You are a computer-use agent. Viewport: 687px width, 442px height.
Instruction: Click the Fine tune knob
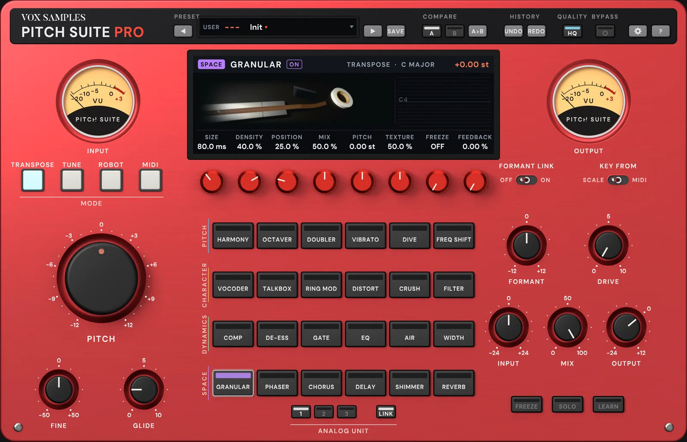(x=59, y=390)
